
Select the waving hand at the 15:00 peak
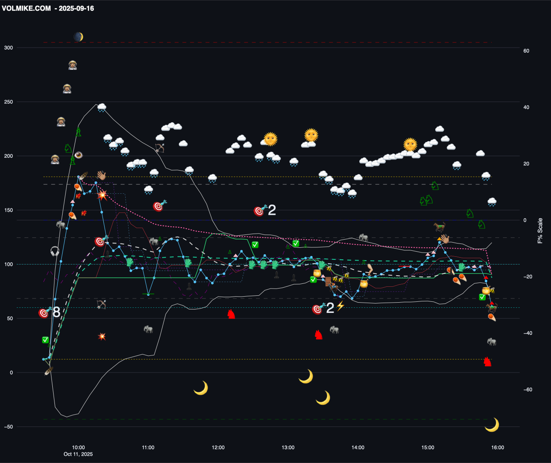[x=444, y=239]
